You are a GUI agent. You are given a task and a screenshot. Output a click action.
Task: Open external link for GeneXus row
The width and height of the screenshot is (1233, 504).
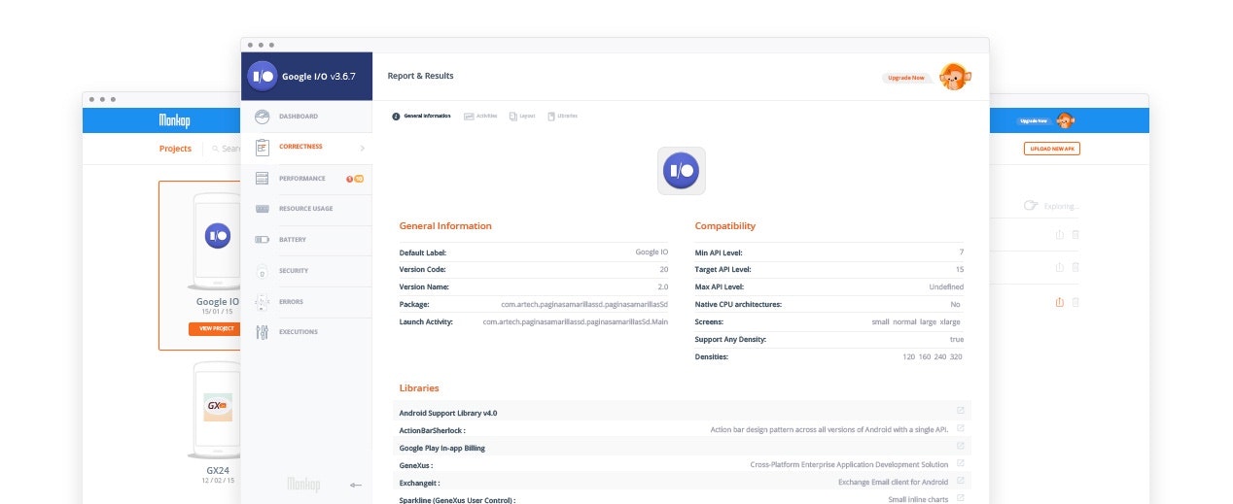(961, 463)
